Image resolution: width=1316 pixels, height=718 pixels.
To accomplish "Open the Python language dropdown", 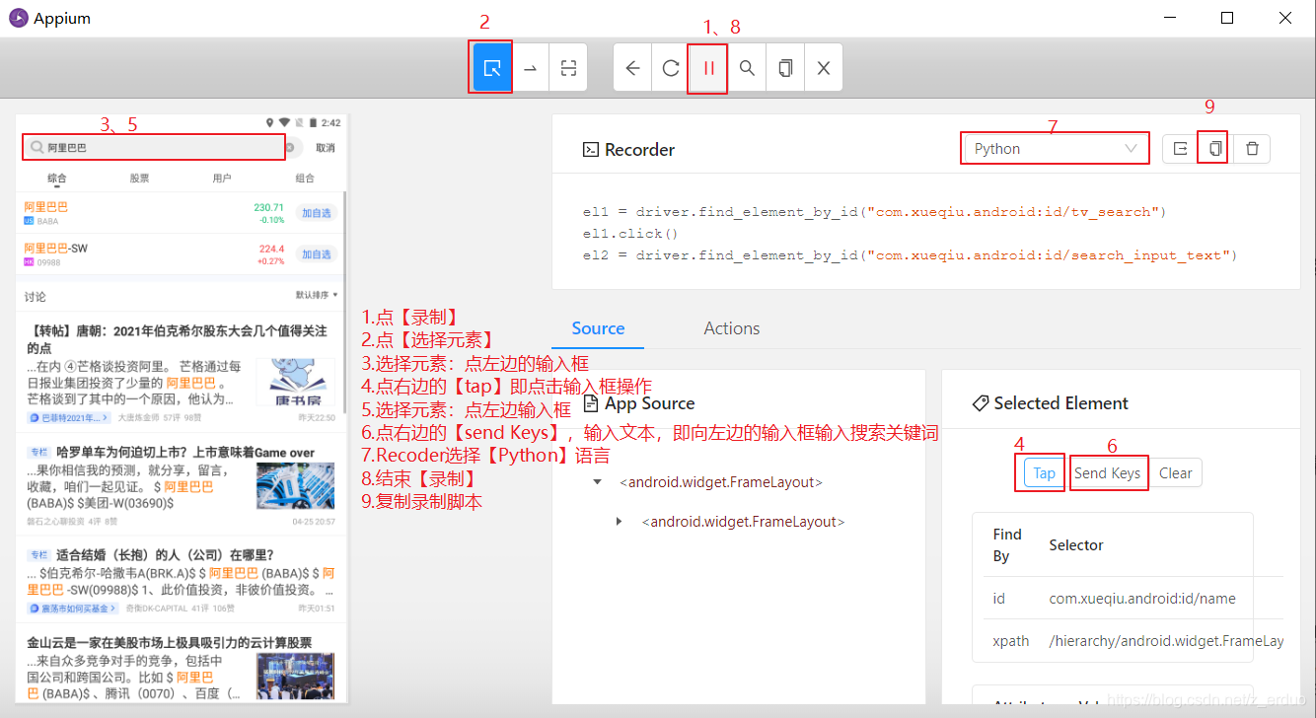I will point(1055,148).
